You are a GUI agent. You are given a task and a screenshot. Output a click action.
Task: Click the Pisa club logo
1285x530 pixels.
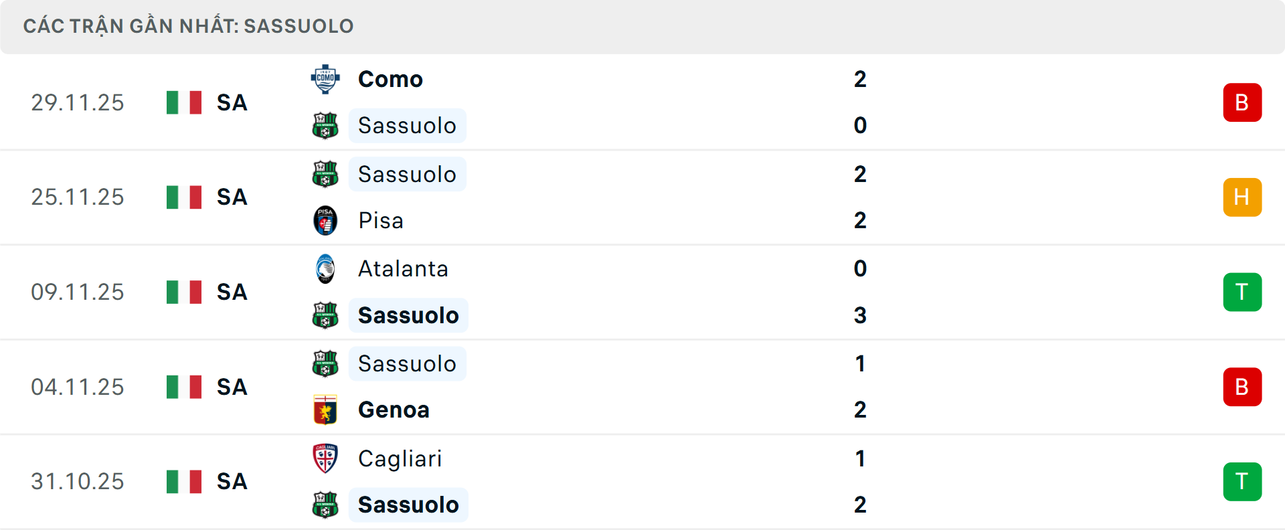pyautogui.click(x=326, y=221)
